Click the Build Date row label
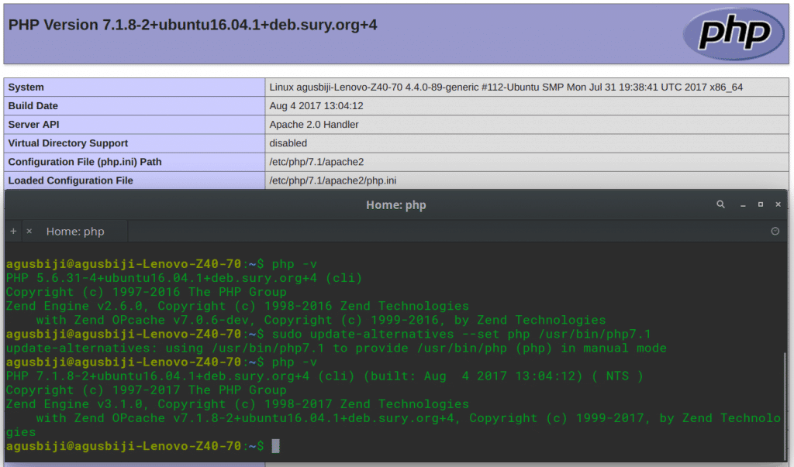Image resolution: width=794 pixels, height=467 pixels. 32,105
